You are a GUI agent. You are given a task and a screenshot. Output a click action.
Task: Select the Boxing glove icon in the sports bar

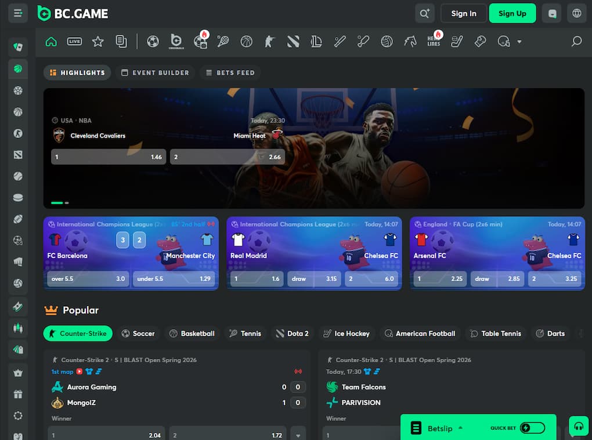pos(480,42)
